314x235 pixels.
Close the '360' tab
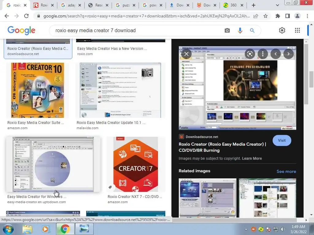pos(242,5)
